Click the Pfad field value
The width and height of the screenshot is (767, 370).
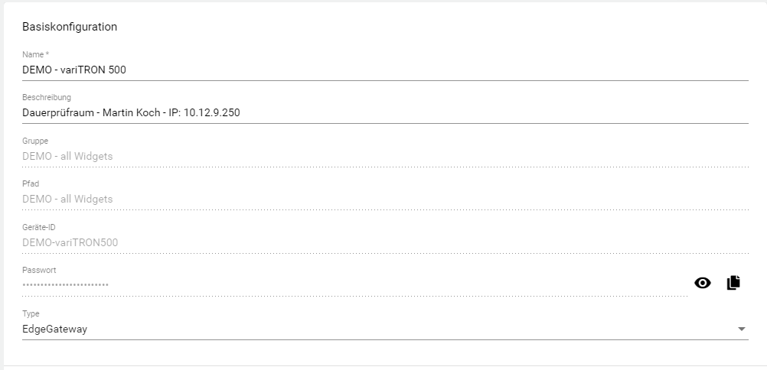pyautogui.click(x=67, y=199)
